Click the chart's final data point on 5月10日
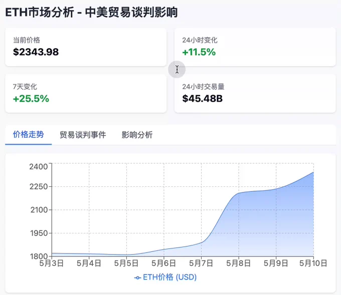This screenshot has width=341, height=295. coord(313,172)
